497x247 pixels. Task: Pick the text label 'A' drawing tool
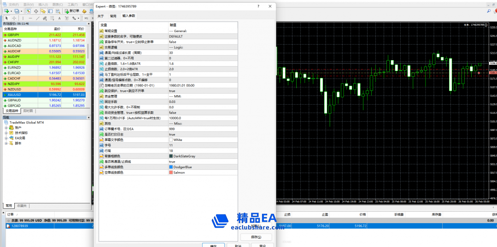point(60,18)
